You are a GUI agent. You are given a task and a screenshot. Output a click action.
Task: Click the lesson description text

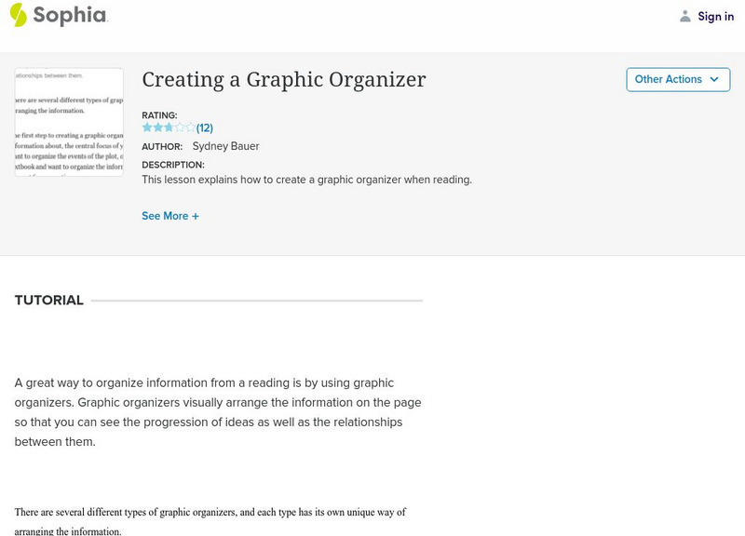click(306, 180)
